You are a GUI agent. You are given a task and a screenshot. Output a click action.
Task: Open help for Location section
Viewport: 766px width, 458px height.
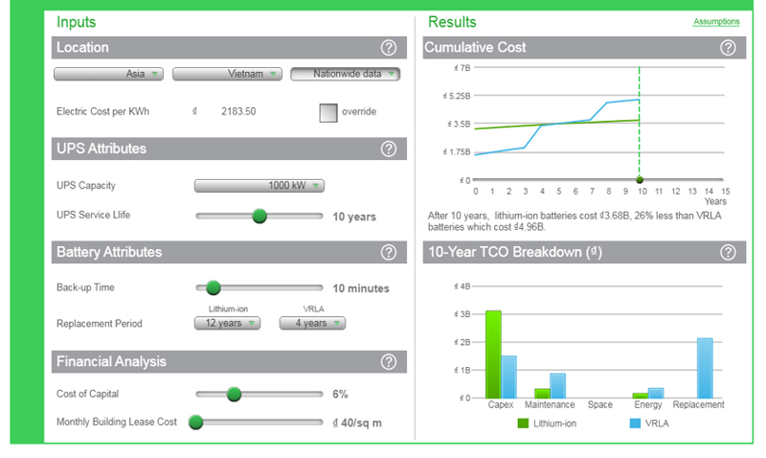[389, 48]
